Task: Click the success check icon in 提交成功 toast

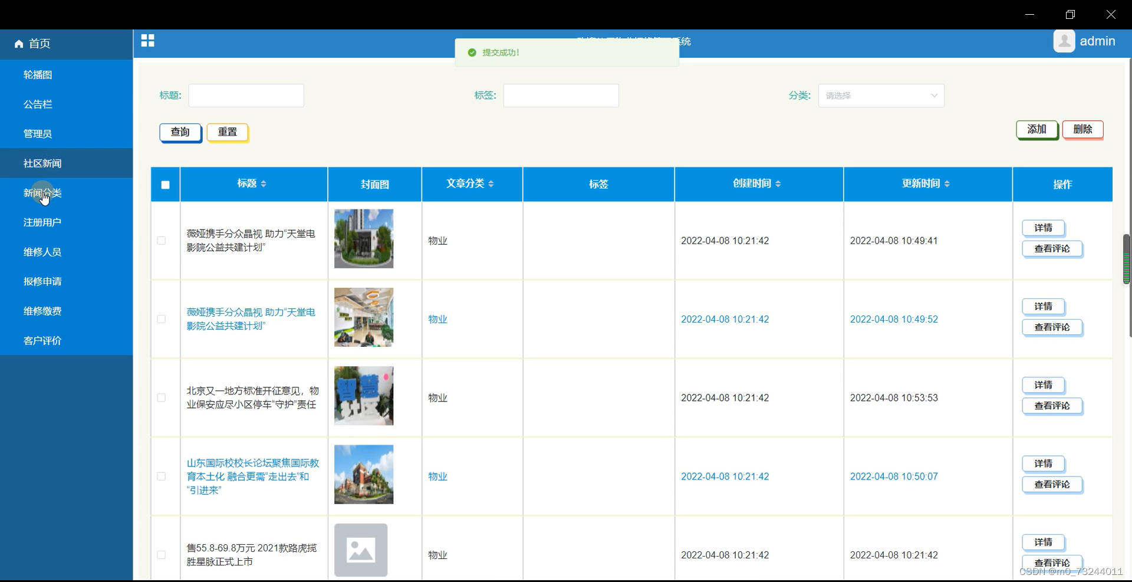Action: click(472, 52)
